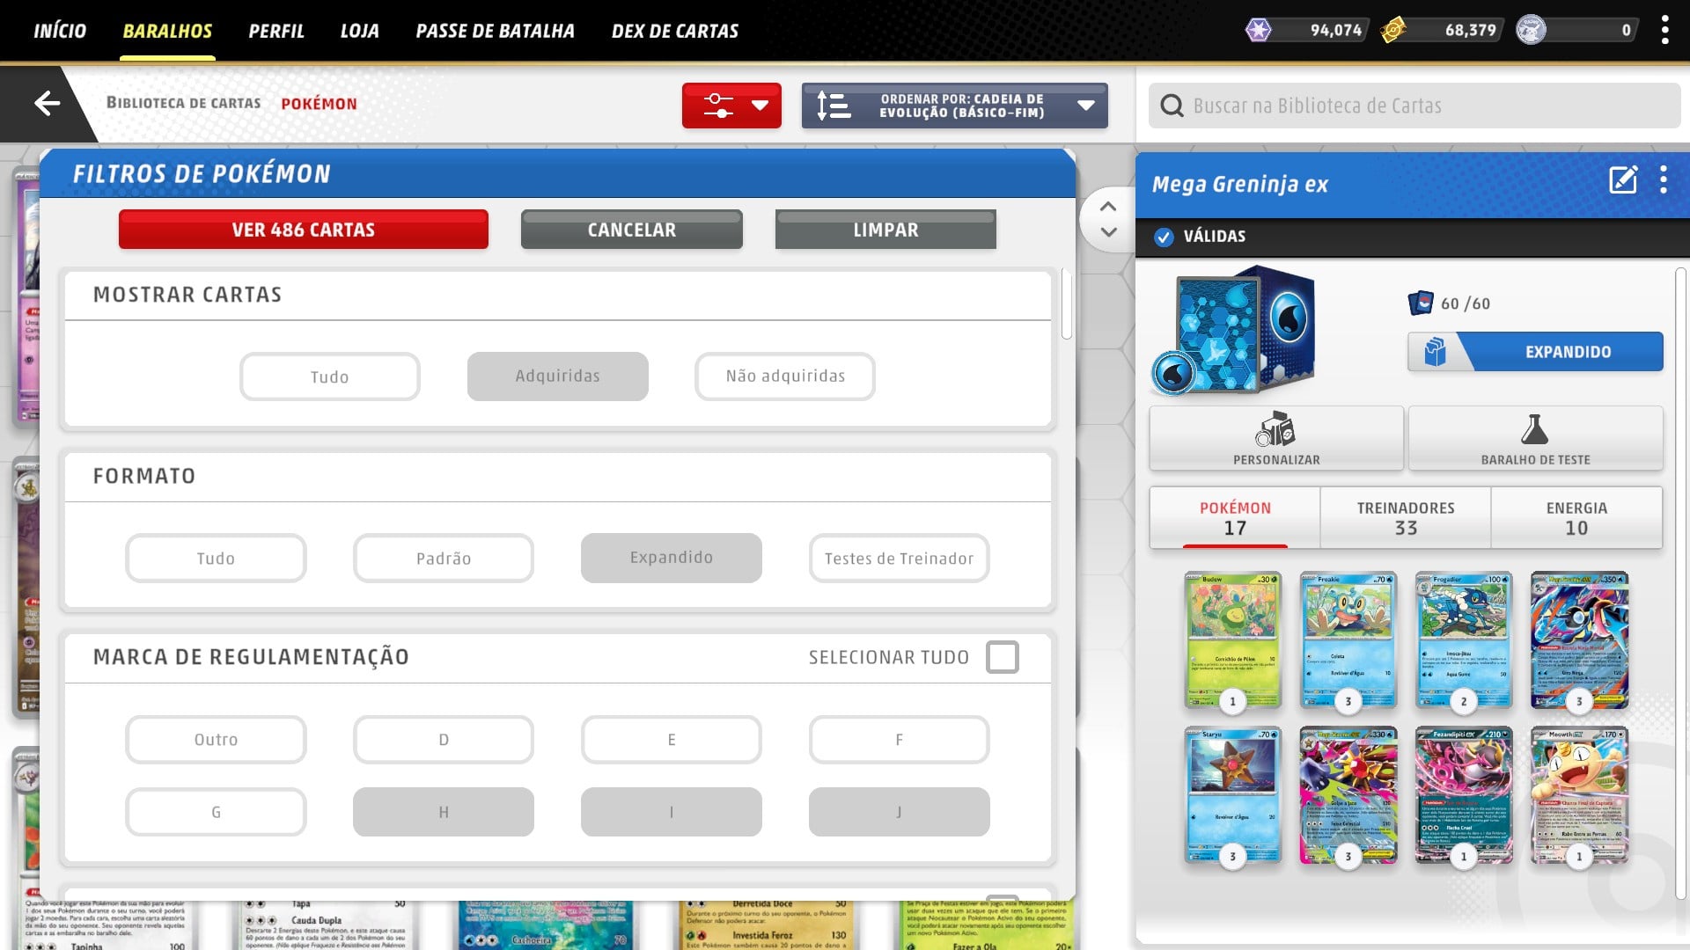
Task: Click the Expandido deck format button
Action: pyautogui.click(x=1535, y=352)
